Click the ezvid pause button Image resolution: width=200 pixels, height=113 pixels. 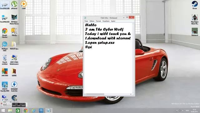pos(14,105)
